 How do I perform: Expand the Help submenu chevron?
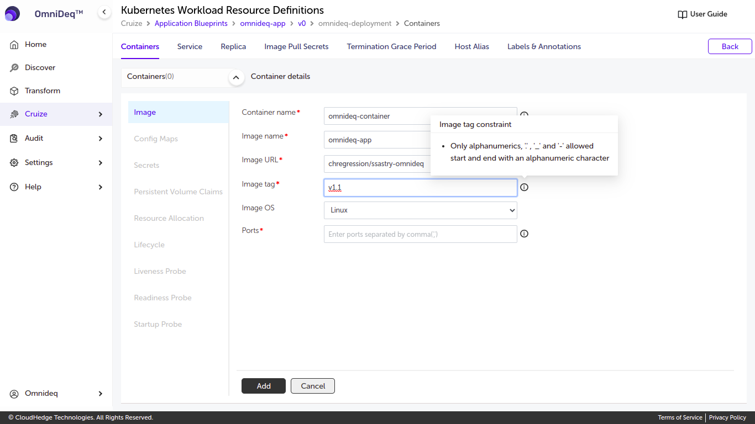click(101, 187)
